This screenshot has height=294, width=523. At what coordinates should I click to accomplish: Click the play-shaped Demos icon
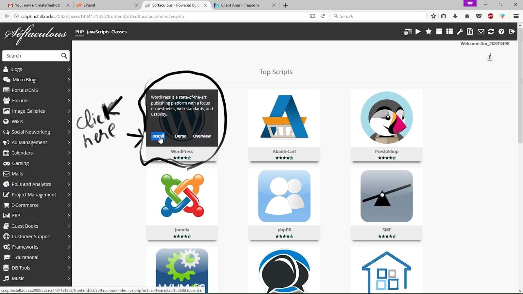(418, 31)
